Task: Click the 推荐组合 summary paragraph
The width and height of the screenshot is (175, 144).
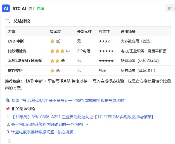Action: [88, 84]
